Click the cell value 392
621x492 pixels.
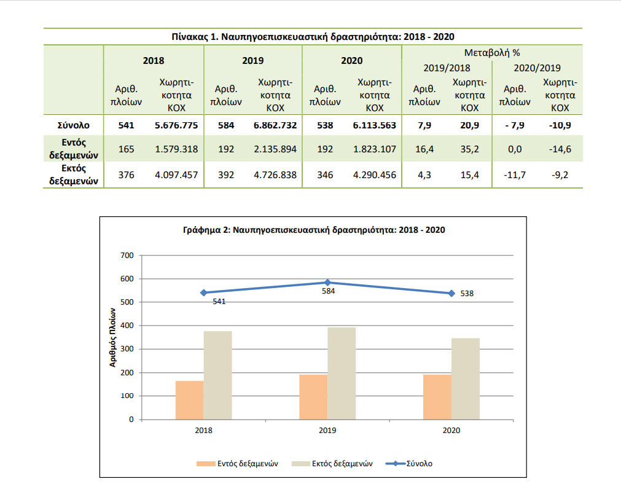226,174
